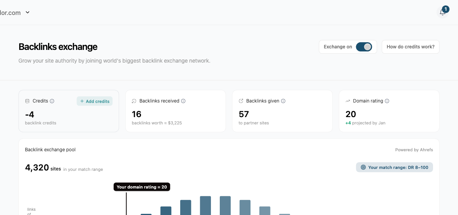Screen dimensions: 458x215
Task: Select the Your match range DR 8–100 badge
Action: (x=394, y=167)
